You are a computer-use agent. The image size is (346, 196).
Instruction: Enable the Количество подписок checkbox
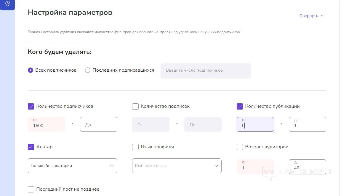(x=135, y=106)
